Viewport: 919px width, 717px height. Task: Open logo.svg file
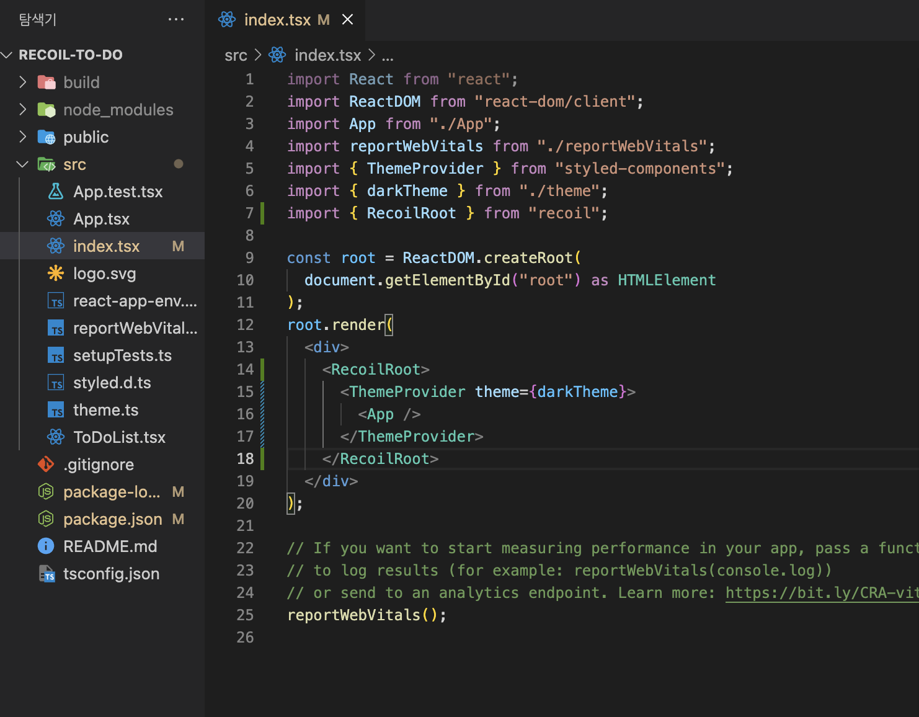[x=104, y=274]
